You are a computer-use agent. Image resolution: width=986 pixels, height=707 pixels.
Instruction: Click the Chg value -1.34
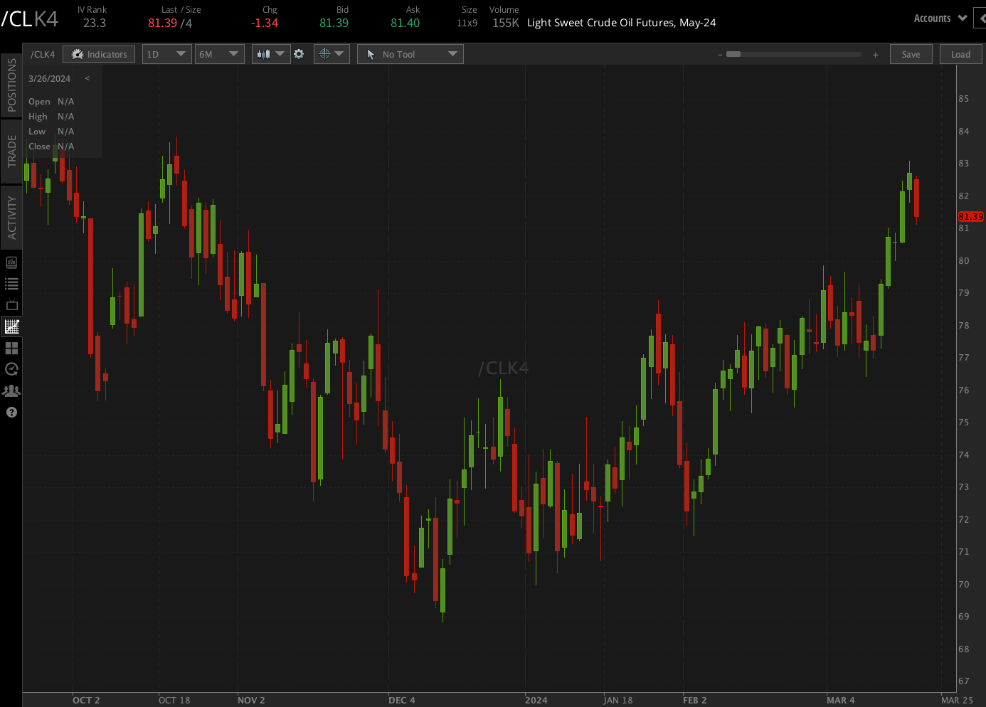click(x=265, y=23)
